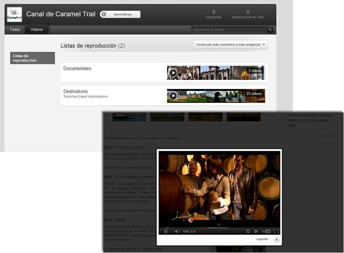Viewport: 344px width, 253px height.
Task: Click the 0 suscriptores counter
Action: (x=214, y=14)
